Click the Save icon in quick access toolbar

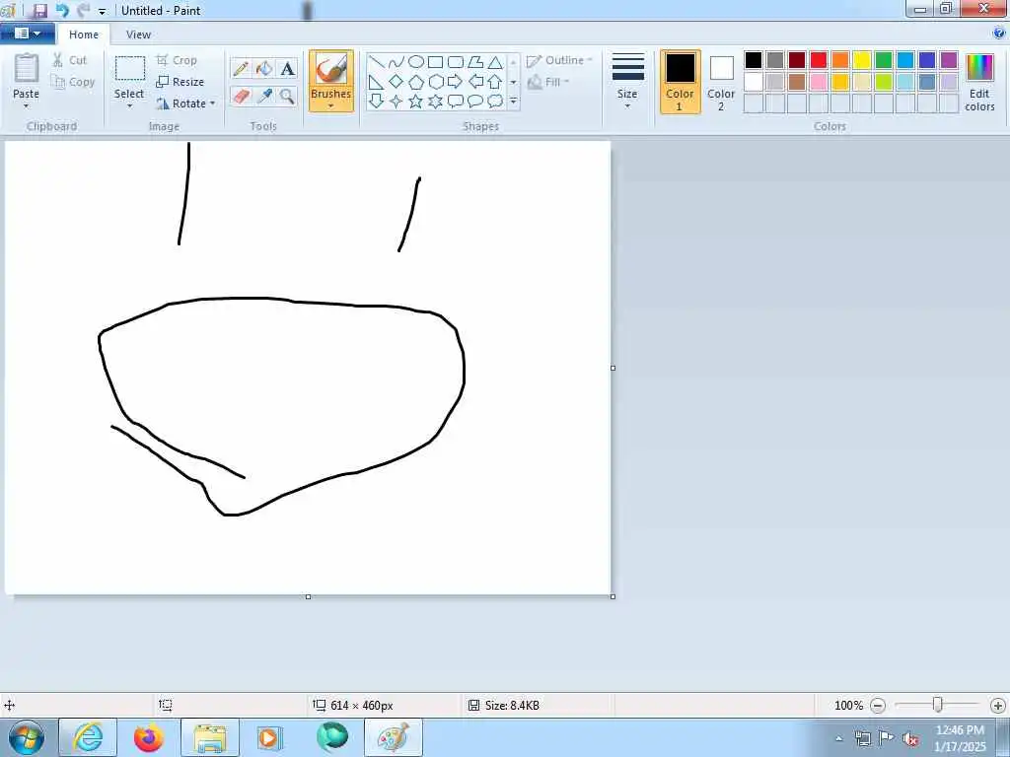pyautogui.click(x=39, y=10)
